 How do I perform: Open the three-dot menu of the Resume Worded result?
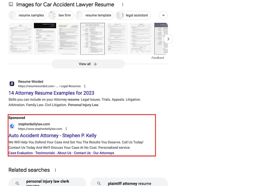click(x=85, y=86)
